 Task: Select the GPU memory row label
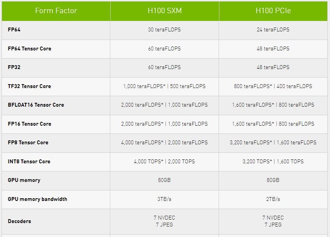[x=24, y=180]
